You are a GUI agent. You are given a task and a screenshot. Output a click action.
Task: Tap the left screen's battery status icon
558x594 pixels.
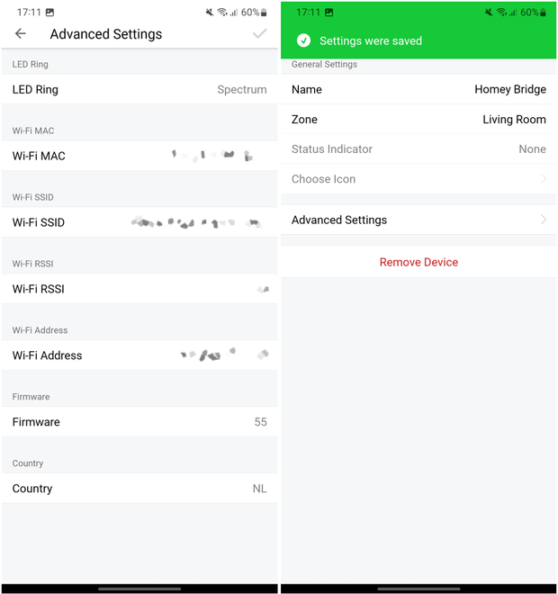(x=264, y=13)
